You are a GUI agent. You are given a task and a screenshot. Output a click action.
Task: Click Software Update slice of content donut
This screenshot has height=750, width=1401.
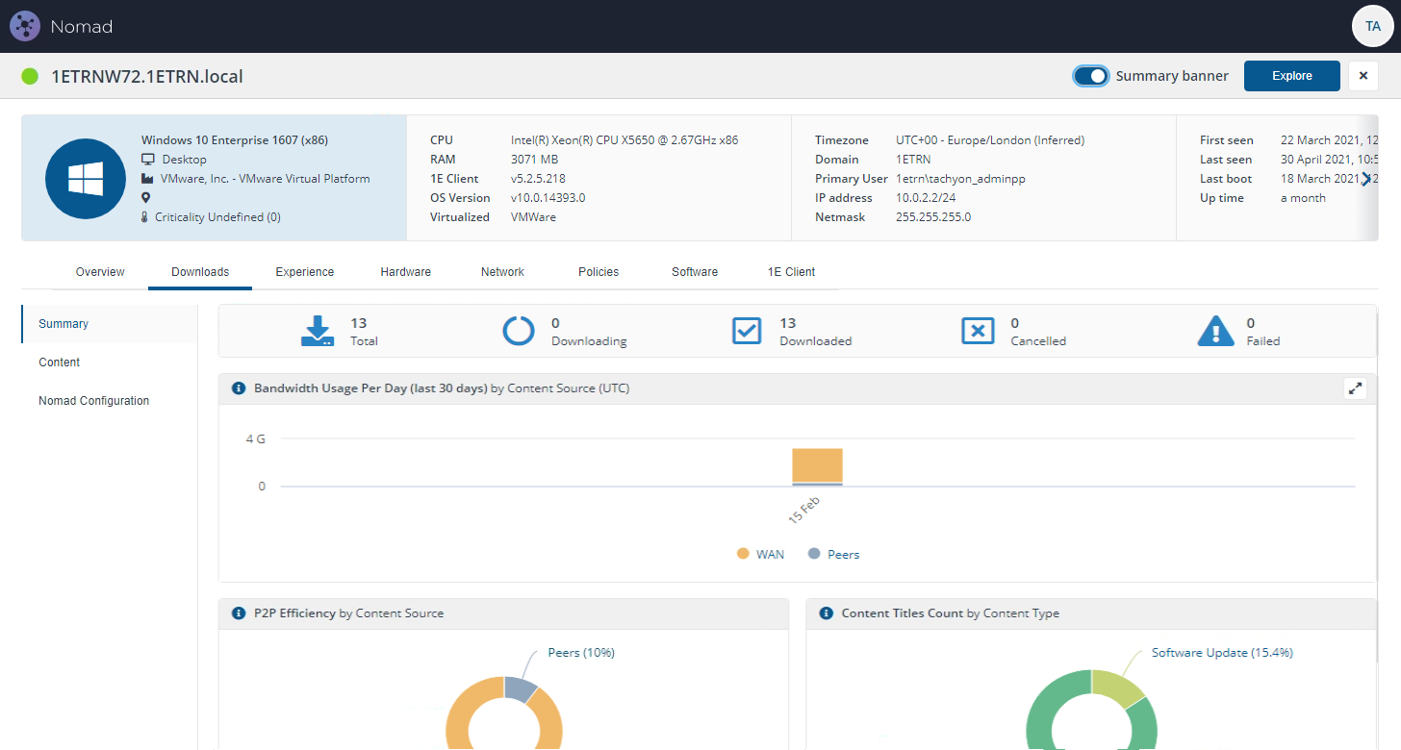tap(1118, 687)
